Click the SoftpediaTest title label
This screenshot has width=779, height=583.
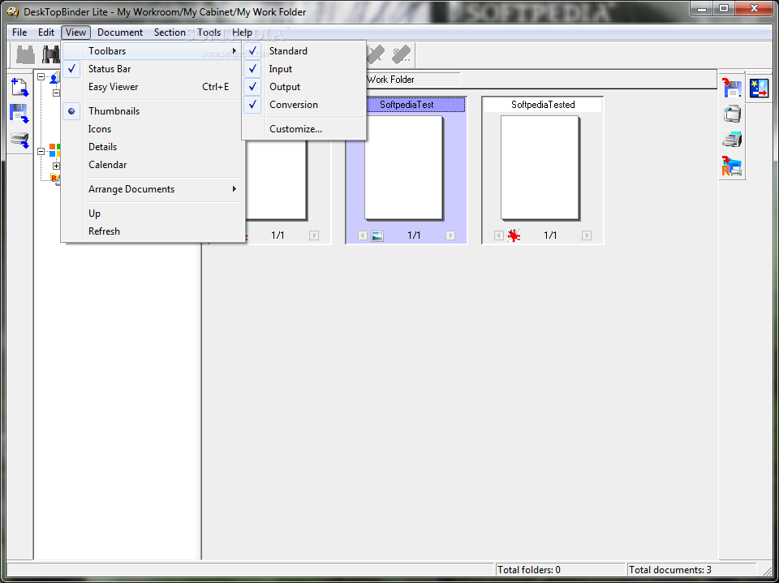(x=407, y=105)
